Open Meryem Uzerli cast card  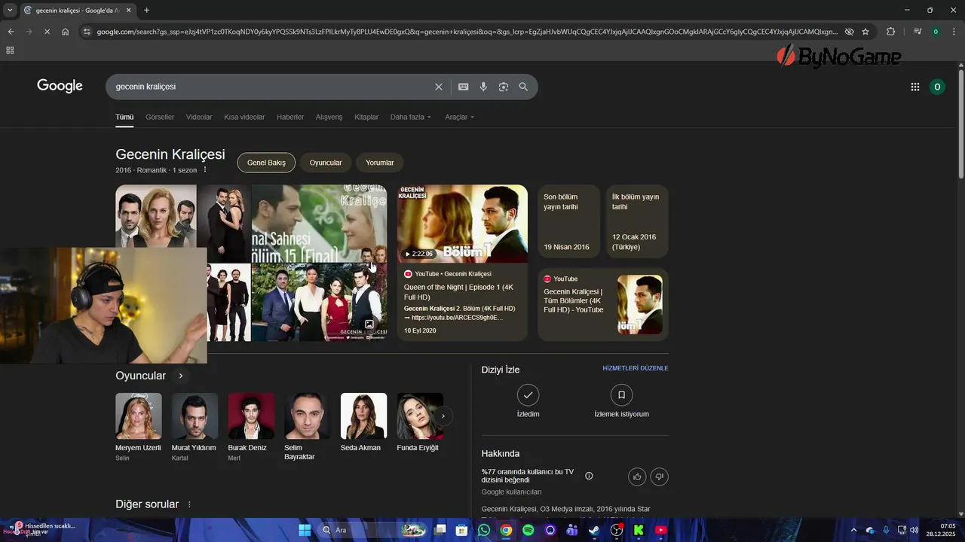point(139,427)
